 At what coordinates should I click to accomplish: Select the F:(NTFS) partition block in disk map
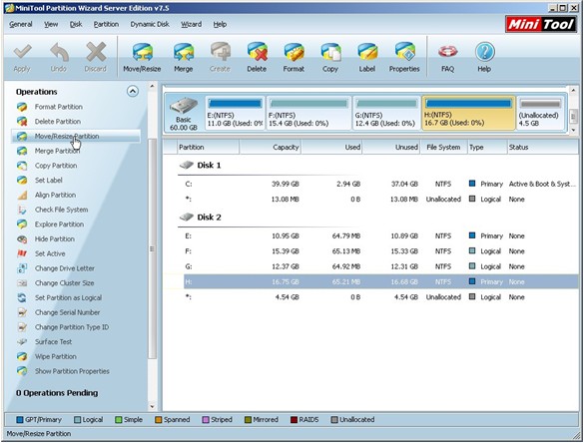pyautogui.click(x=308, y=113)
